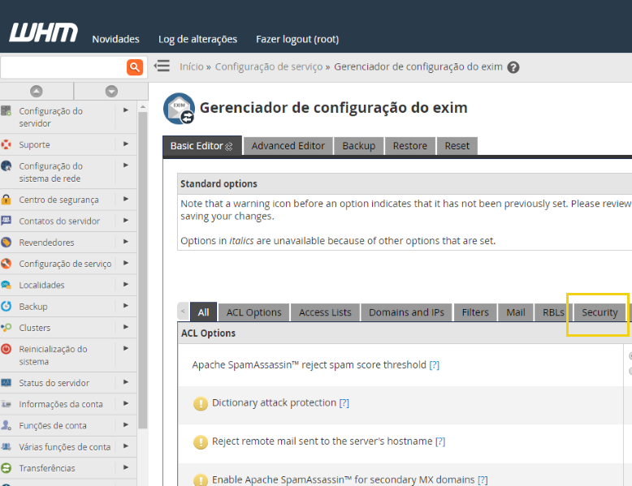This screenshot has width=632, height=486.
Task: Expand Configuração do sistema de rede arrow
Action: [126, 165]
